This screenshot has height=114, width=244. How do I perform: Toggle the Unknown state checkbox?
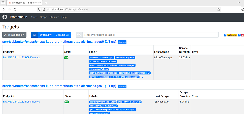225,35
